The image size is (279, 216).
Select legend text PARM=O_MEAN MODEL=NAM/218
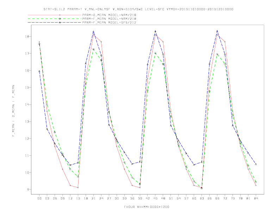(109, 15)
